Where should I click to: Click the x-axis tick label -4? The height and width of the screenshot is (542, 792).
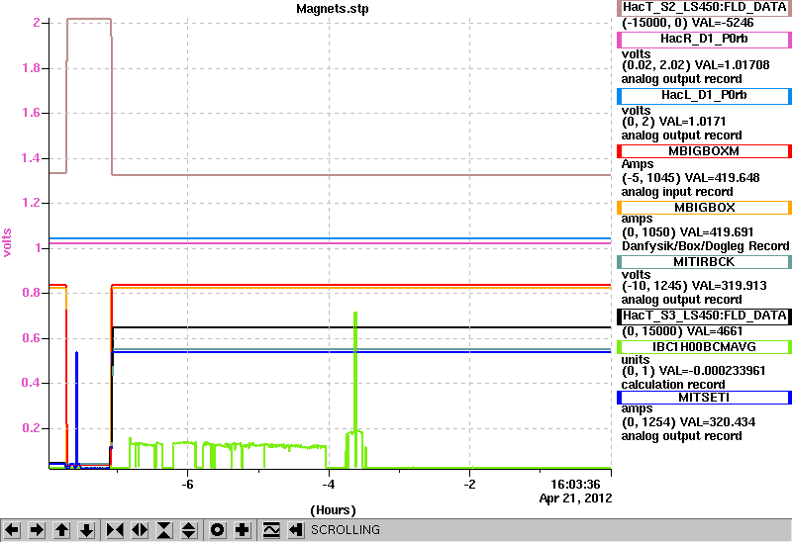click(329, 485)
